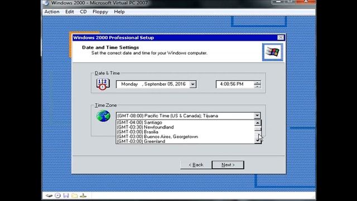This screenshot has height=201, width=357.
Task: Click the time zone list scroll up arrow
Action: (258, 123)
